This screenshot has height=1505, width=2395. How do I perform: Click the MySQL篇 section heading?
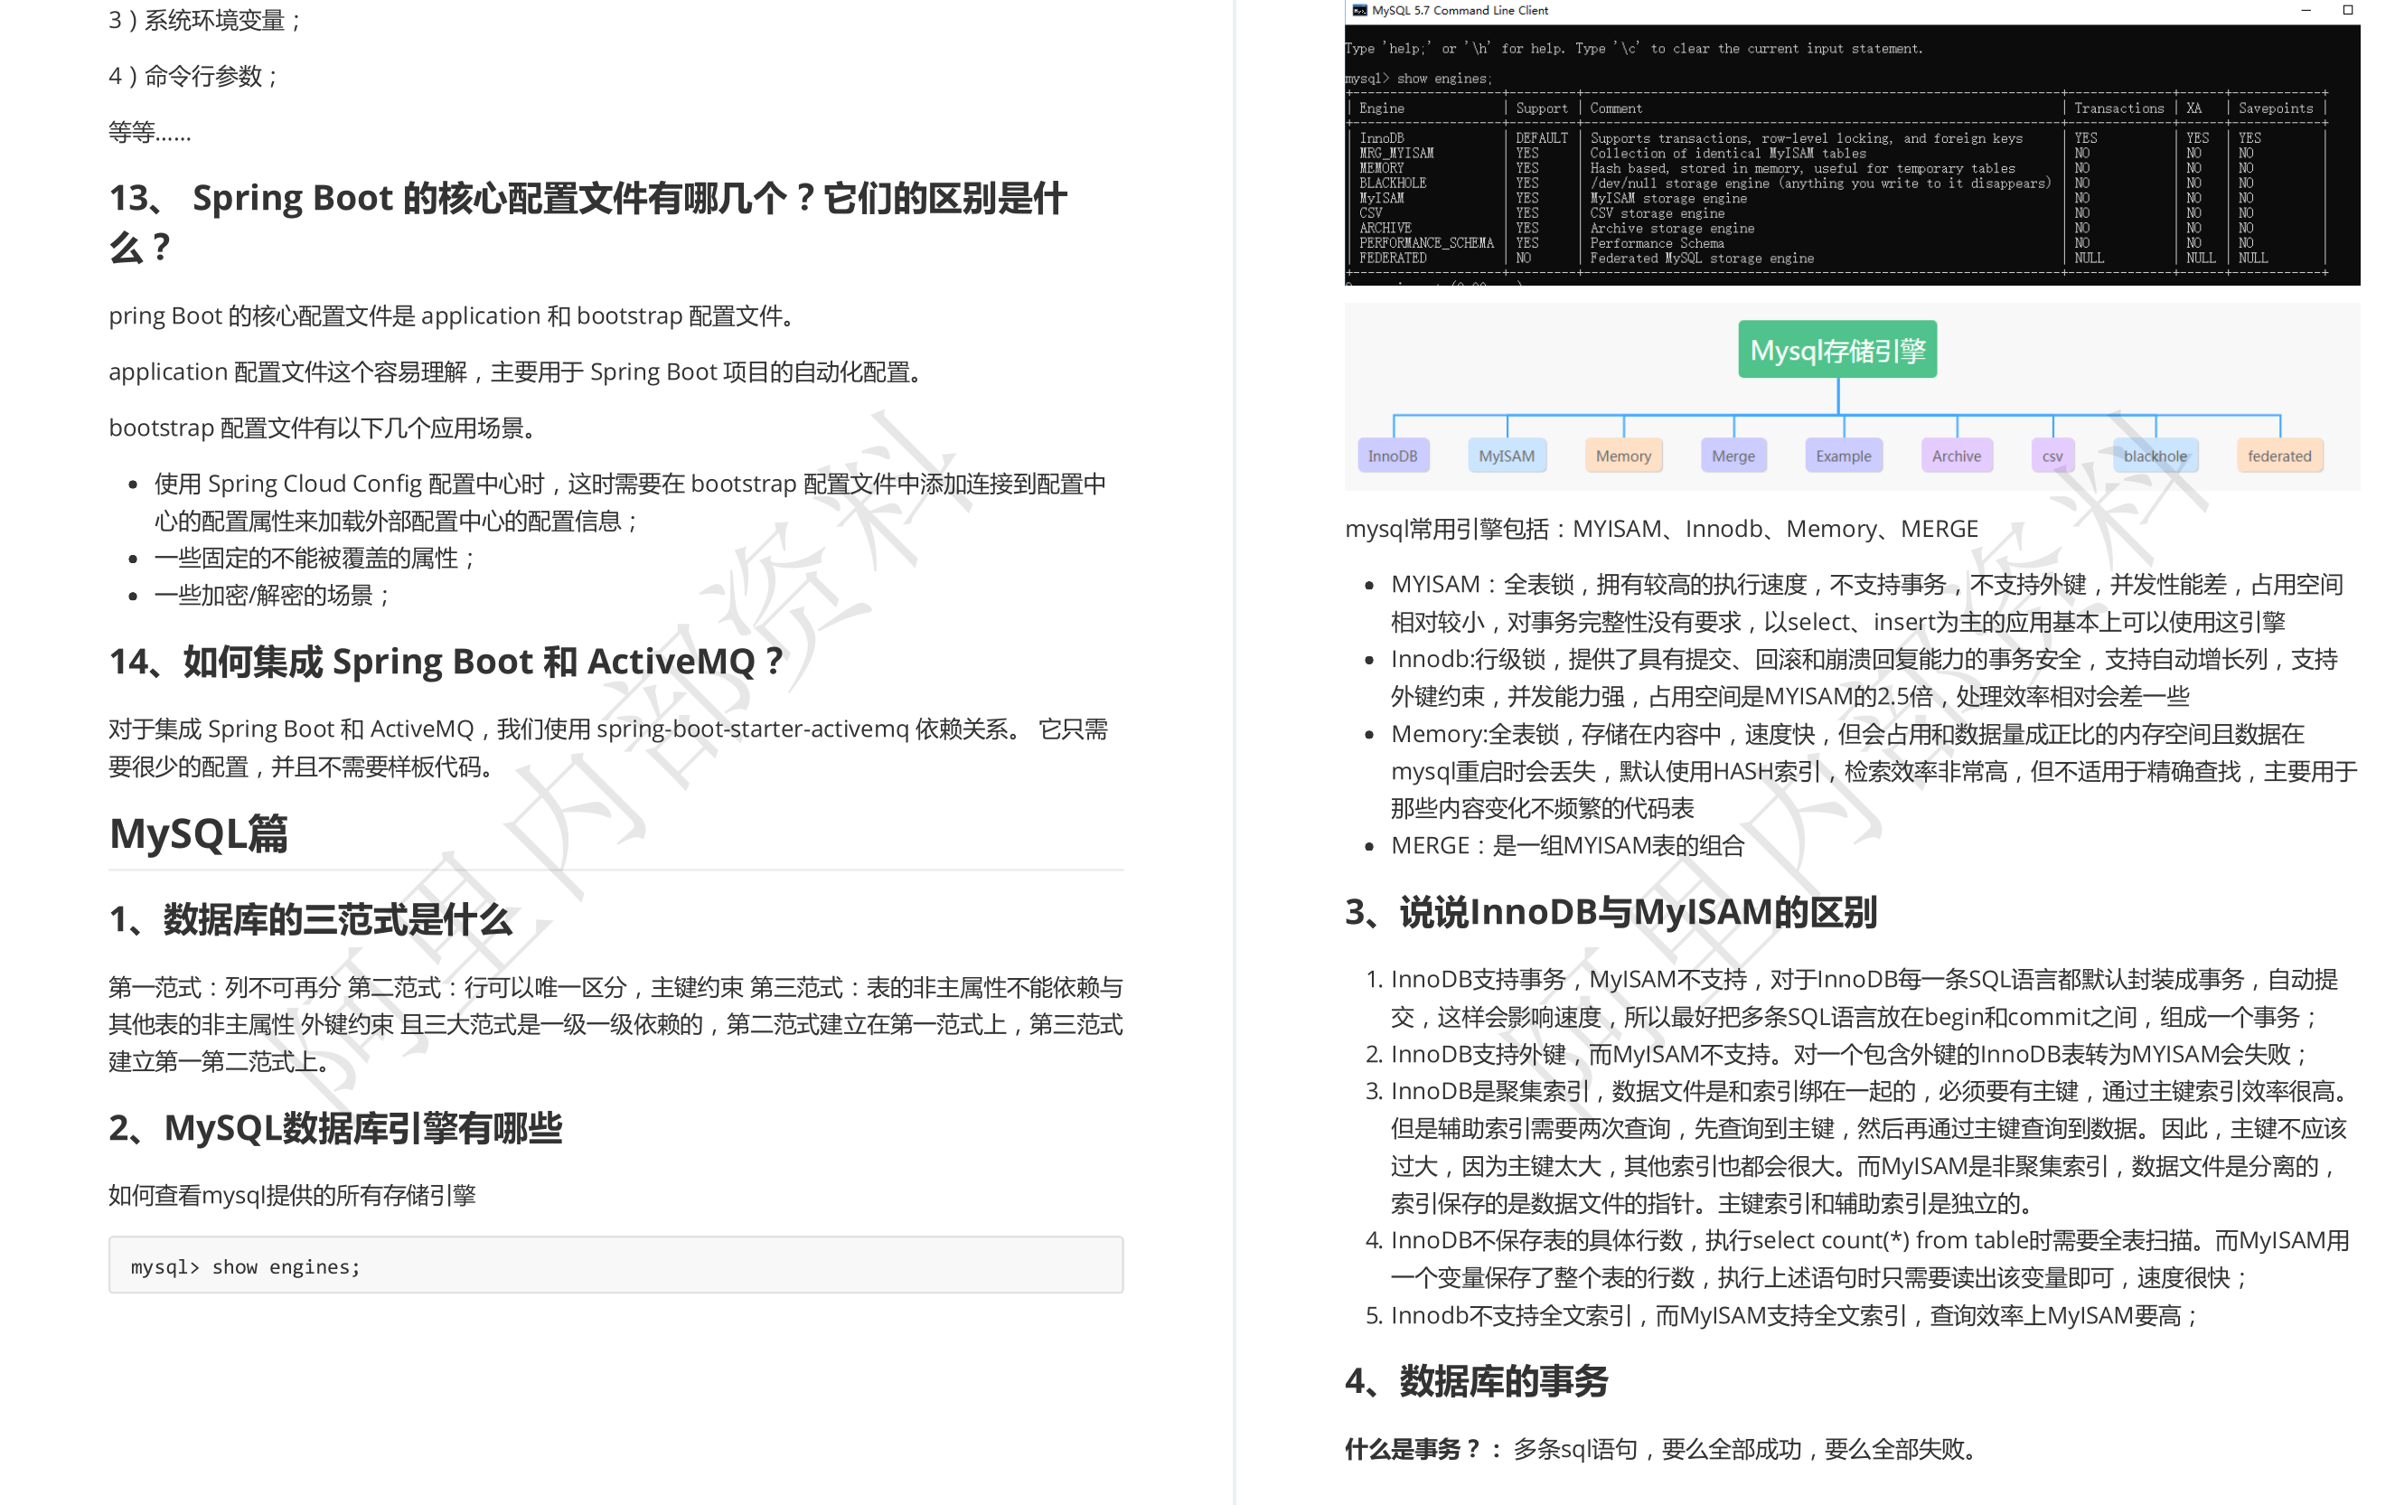199,833
